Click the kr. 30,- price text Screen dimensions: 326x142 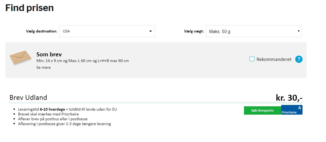[x=289, y=98]
